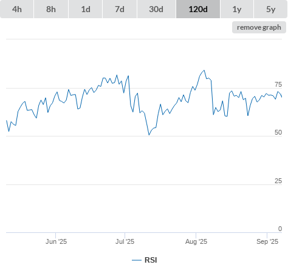Choose the 1d range tab

(x=86, y=9)
